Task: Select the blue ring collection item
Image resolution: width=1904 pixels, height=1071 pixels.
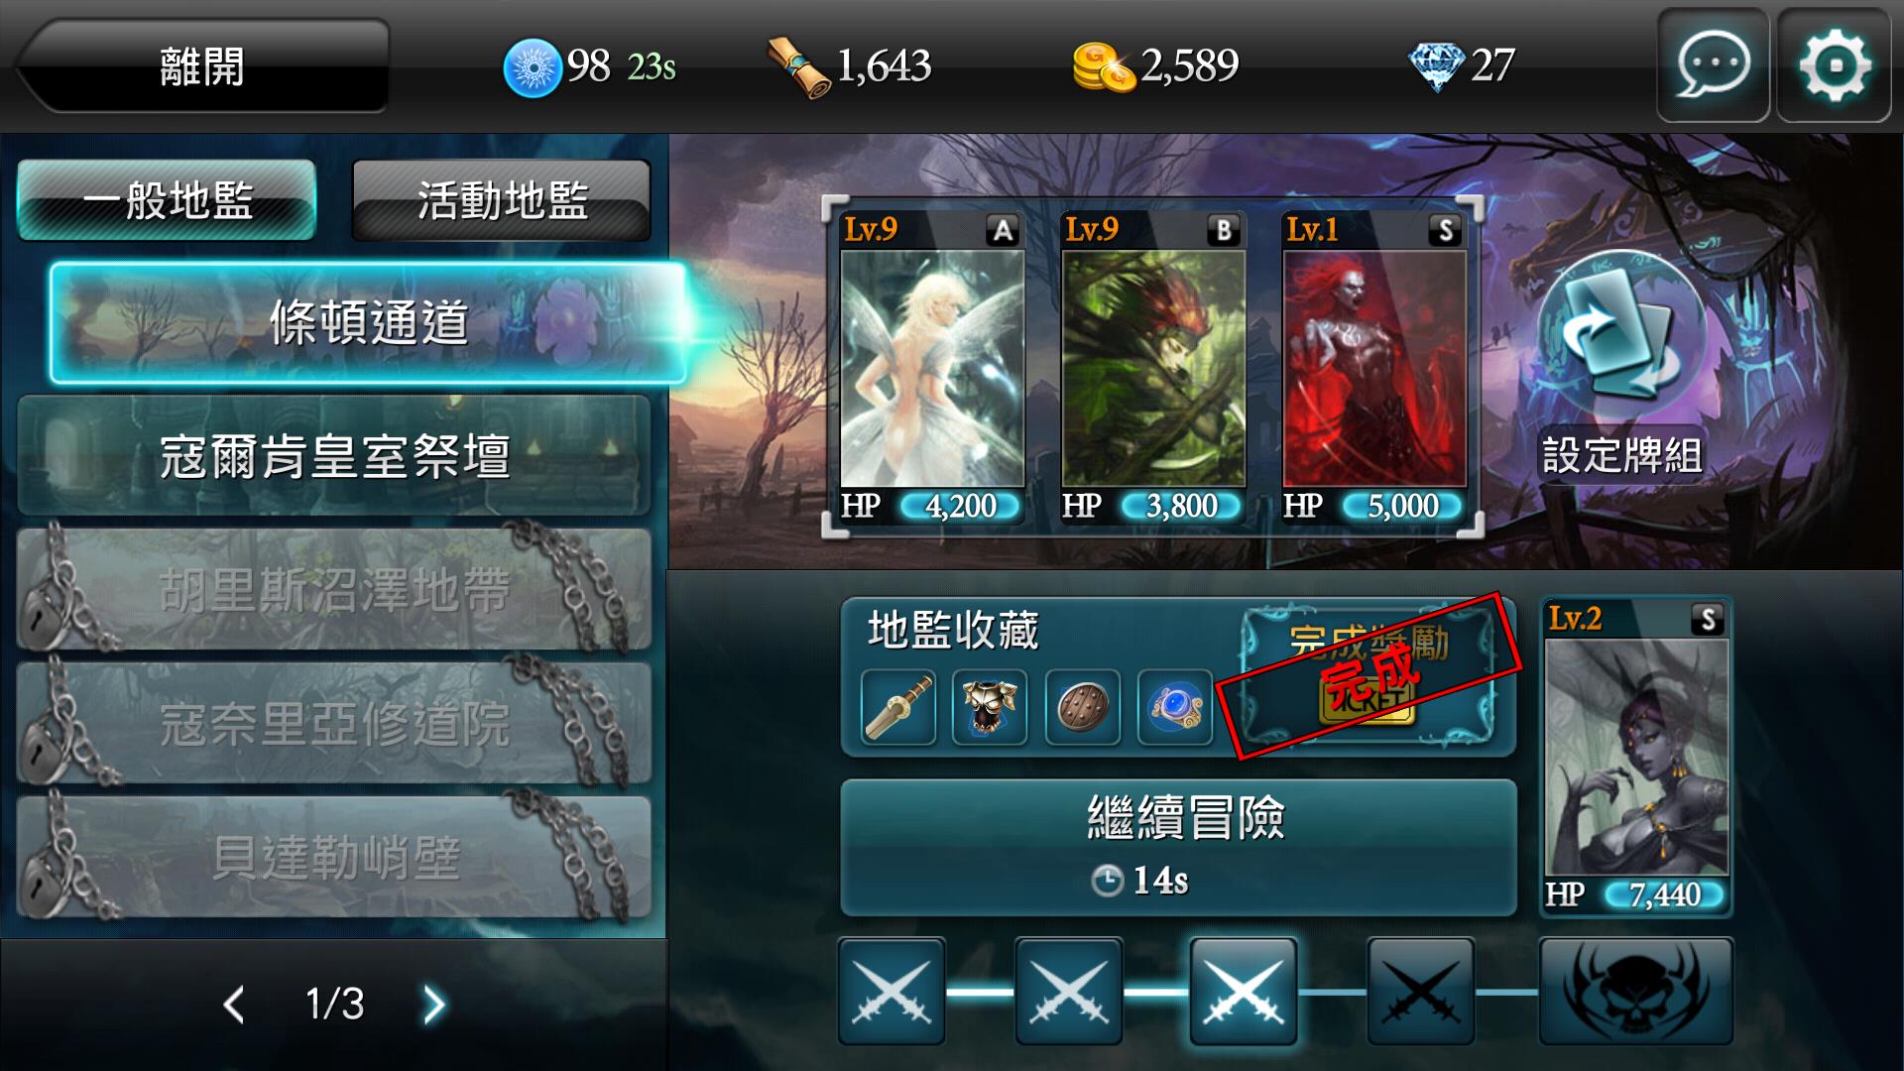Action: (1175, 707)
